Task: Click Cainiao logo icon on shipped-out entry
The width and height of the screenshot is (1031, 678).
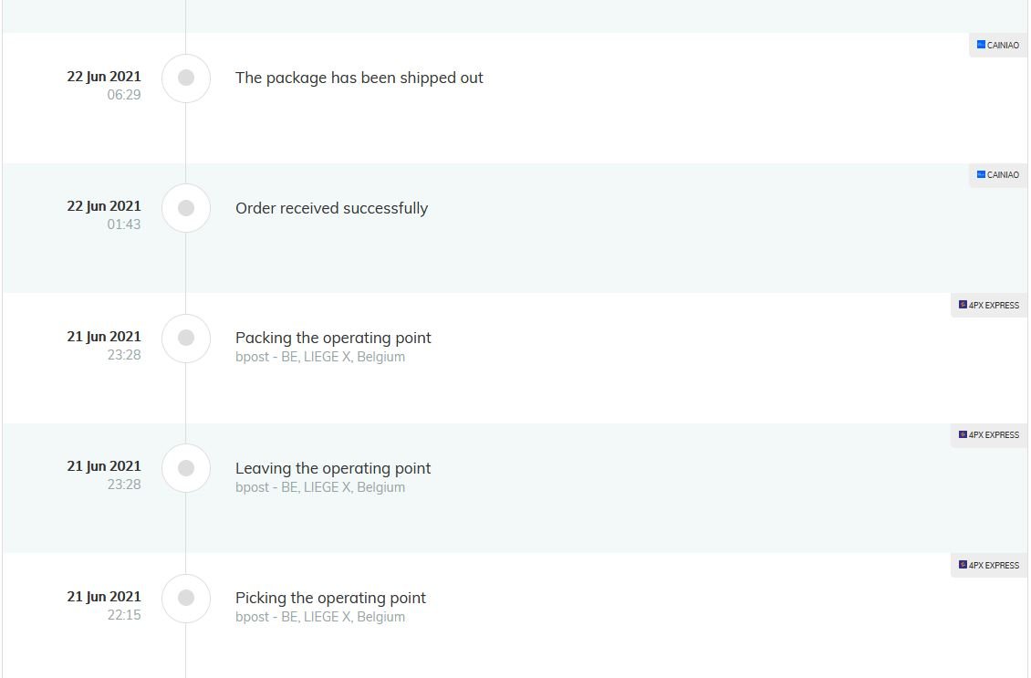Action: click(x=981, y=45)
